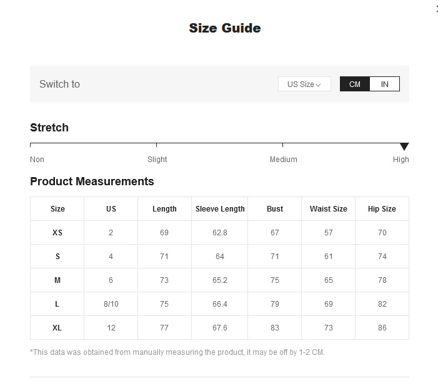Click the Hip Size column header
Image resolution: width=438 pixels, height=378 pixels.
(382, 209)
